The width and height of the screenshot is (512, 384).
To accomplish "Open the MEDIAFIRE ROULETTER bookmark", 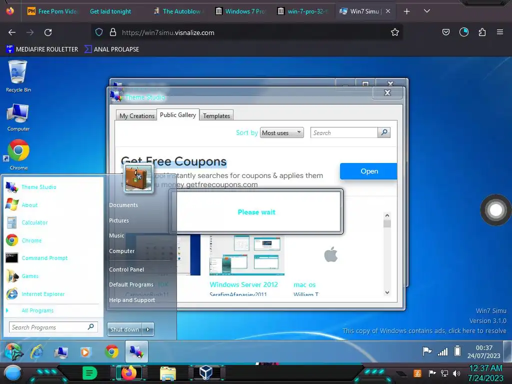I will 42,49.
